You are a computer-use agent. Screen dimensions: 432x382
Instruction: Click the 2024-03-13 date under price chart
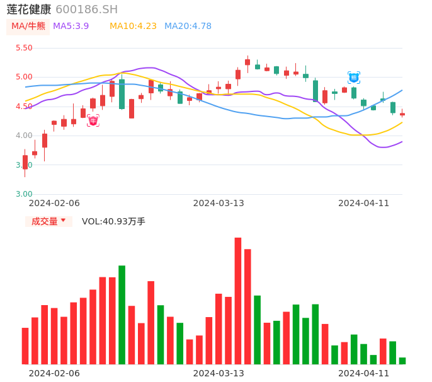coord(219,203)
